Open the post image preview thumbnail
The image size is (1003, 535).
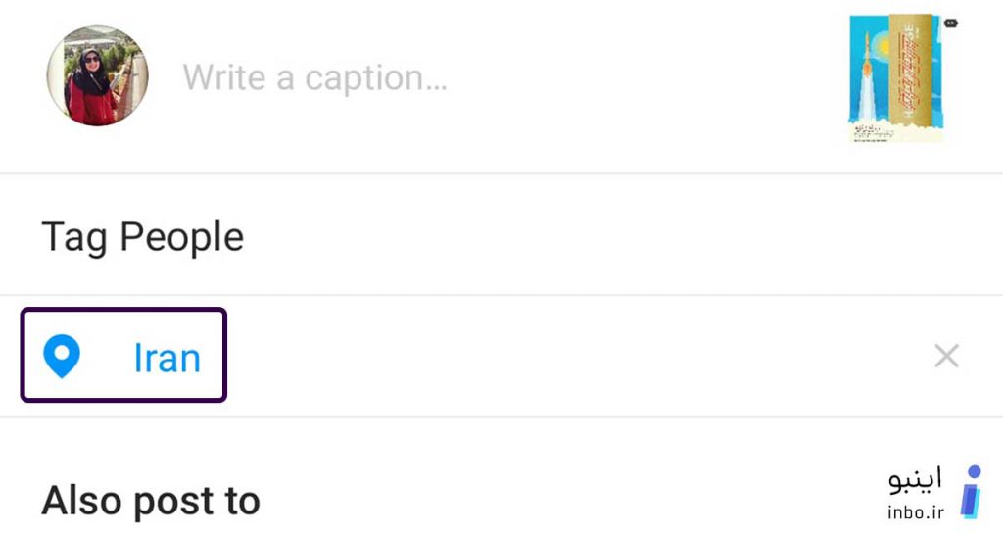click(x=896, y=78)
